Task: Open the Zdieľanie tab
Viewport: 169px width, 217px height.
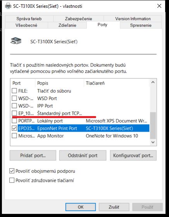Action: click(x=67, y=25)
